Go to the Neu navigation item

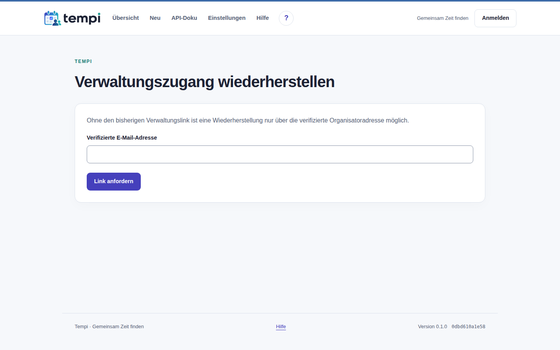click(x=155, y=18)
